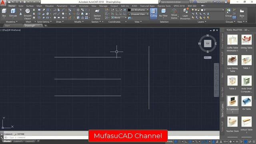Select the Tv Cupboard 1 palette thumbnail

(x=232, y=101)
